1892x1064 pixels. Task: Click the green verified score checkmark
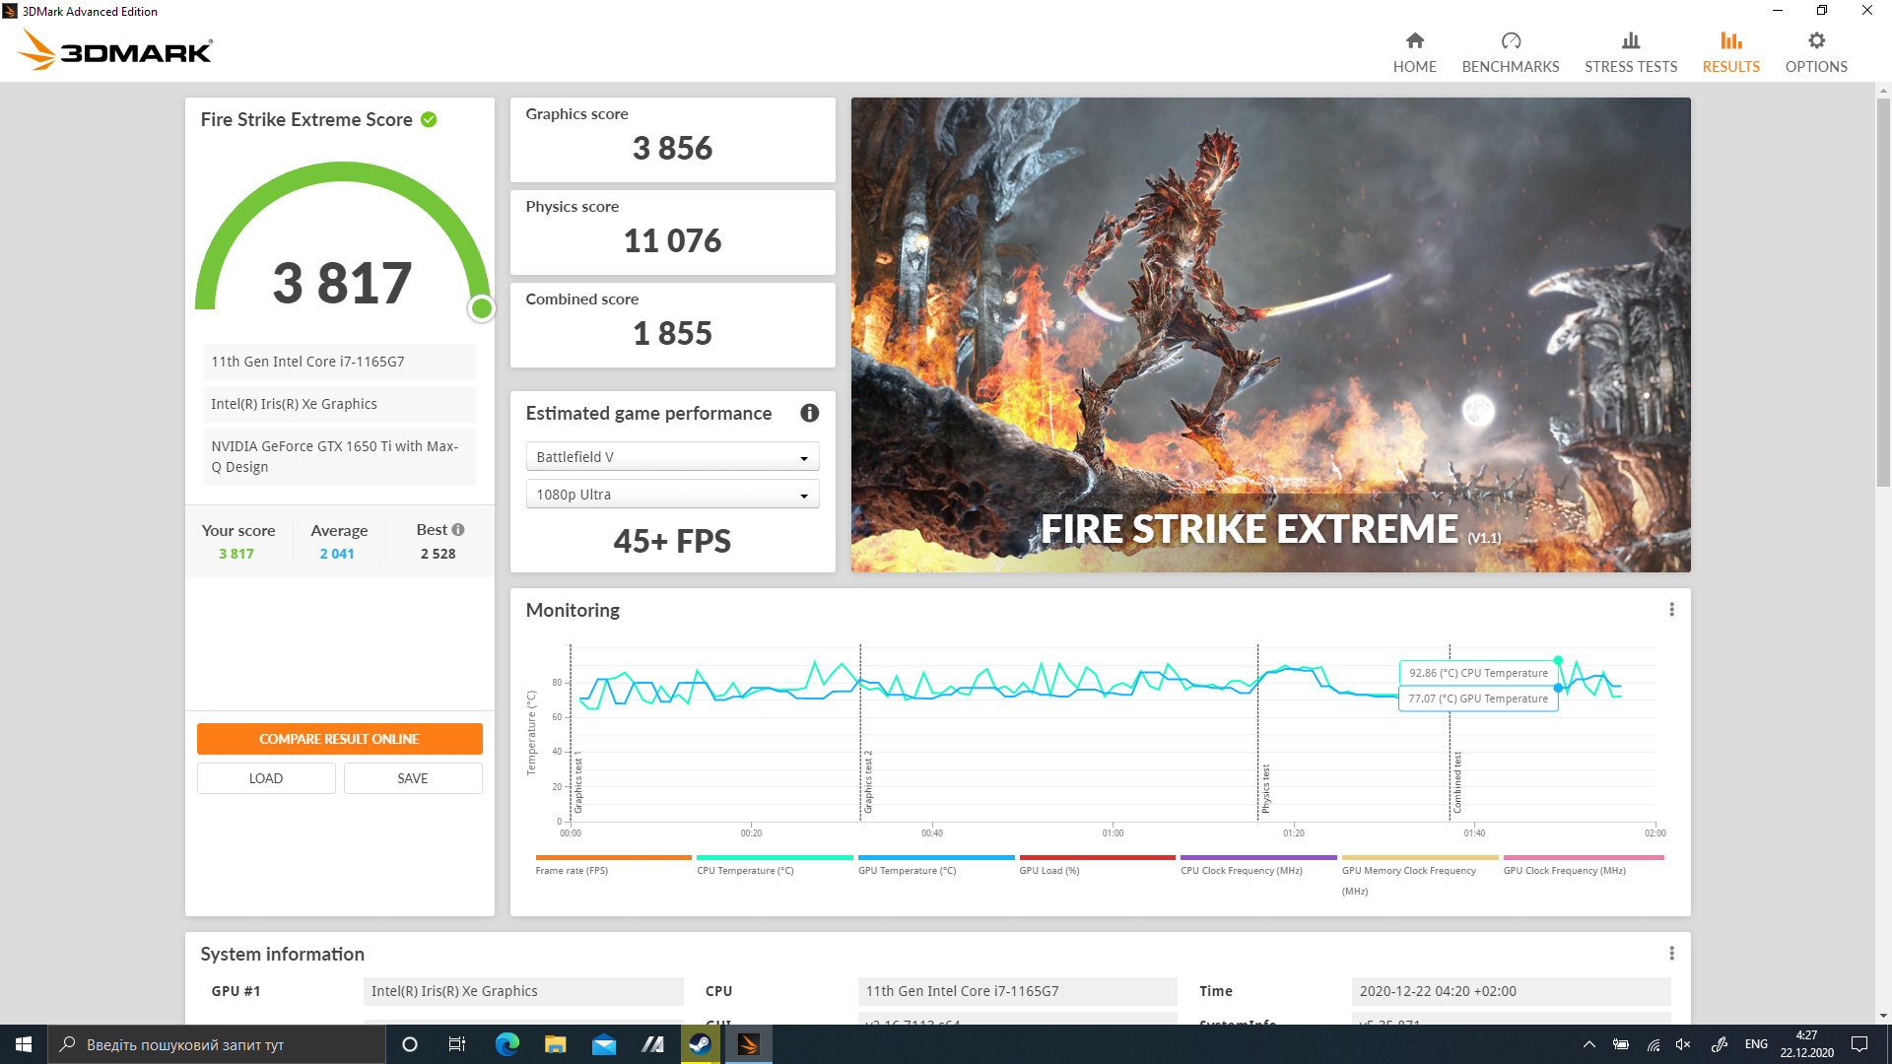tap(429, 119)
